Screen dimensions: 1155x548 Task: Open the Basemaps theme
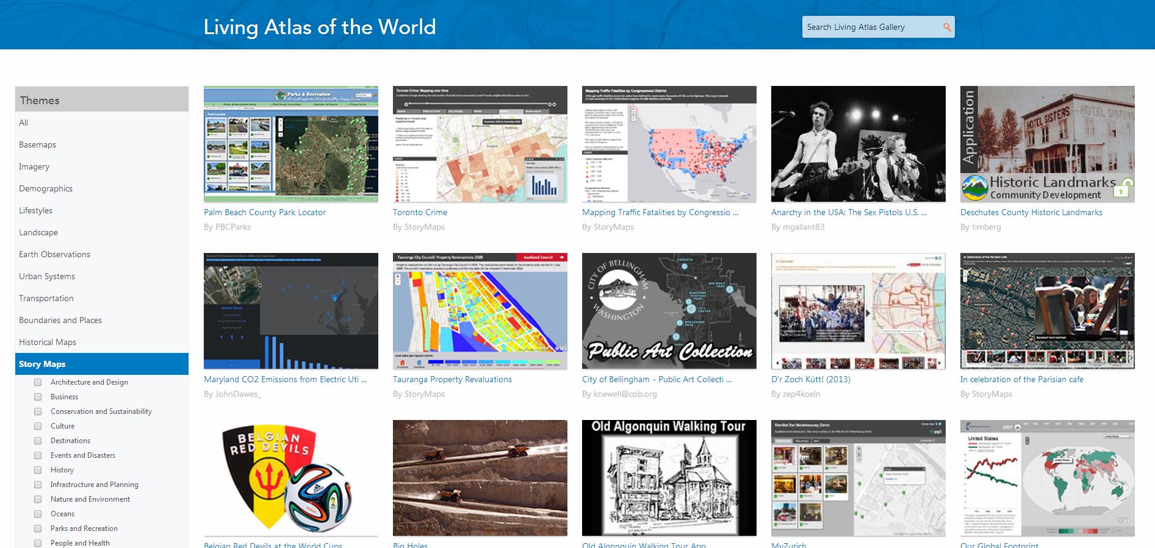(102, 144)
